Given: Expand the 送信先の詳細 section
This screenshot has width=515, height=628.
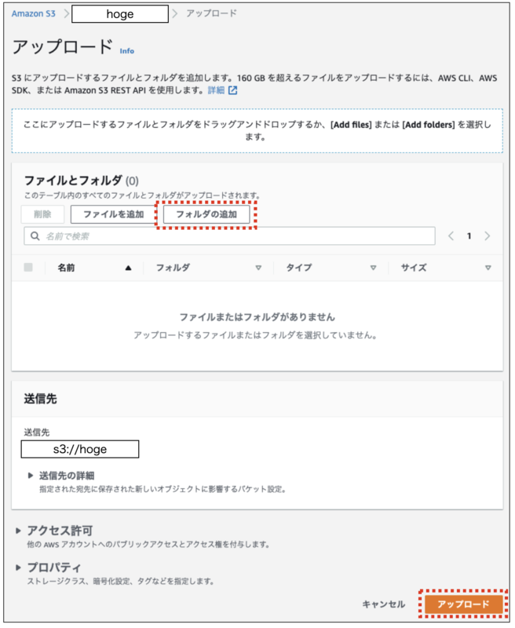Looking at the screenshot, I should click(61, 476).
